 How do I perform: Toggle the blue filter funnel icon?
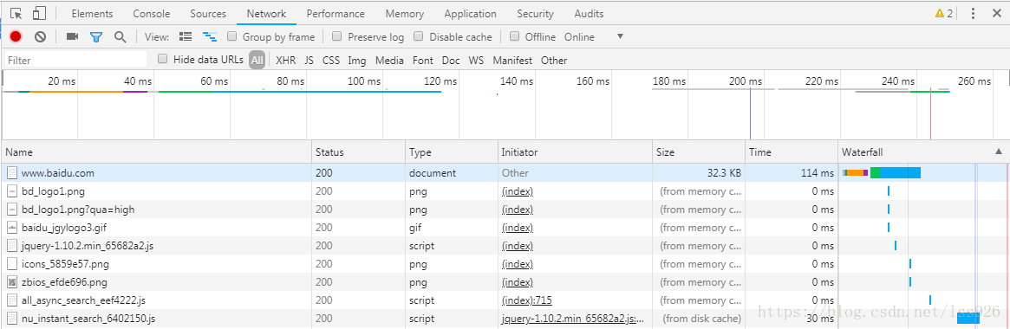click(96, 36)
